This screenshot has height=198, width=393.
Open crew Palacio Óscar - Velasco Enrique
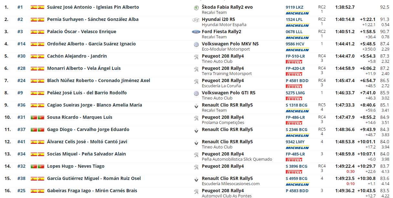pyautogui.click(x=82, y=32)
